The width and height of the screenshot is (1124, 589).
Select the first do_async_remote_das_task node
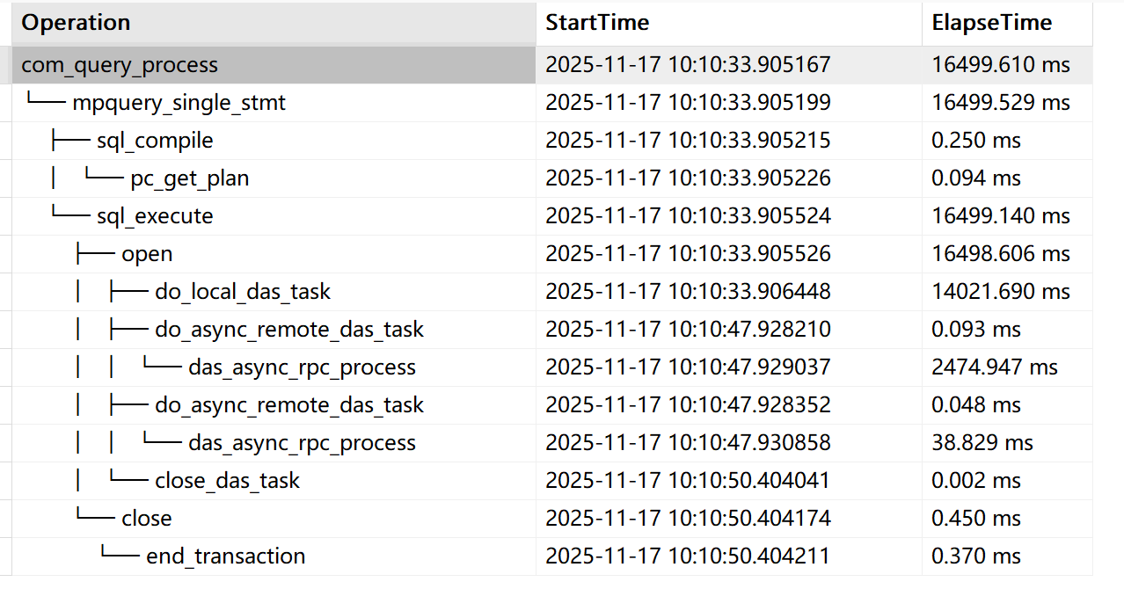289,330
